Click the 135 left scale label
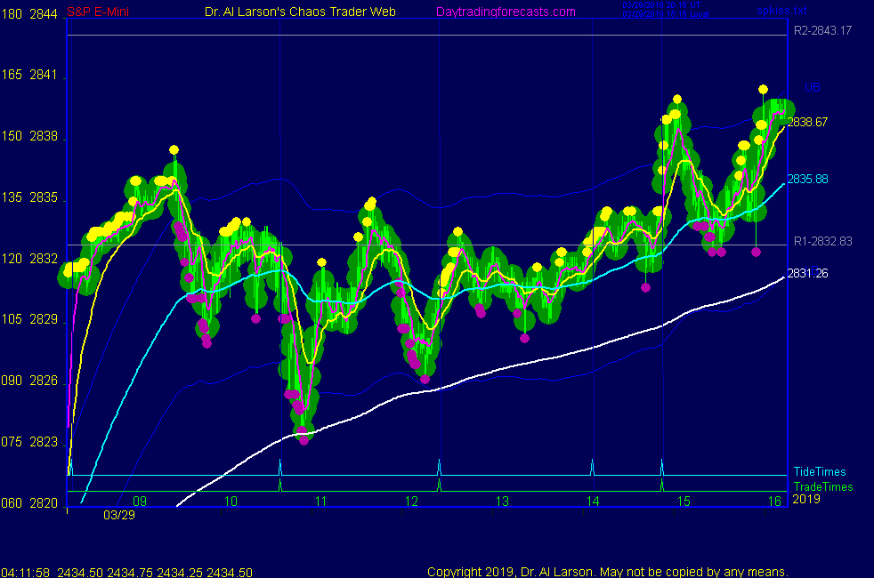This screenshot has width=874, height=578. (x=12, y=197)
